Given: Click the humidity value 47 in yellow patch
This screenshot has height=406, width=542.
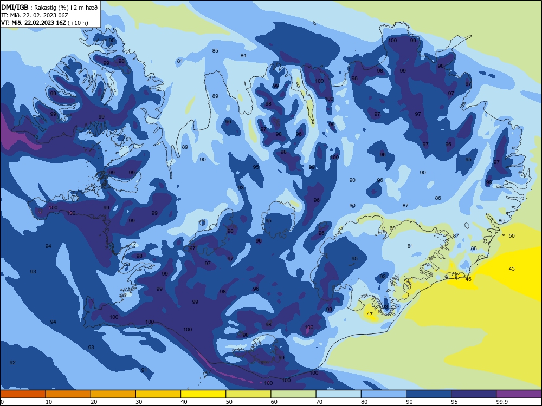Looking at the screenshot, I should point(370,314).
